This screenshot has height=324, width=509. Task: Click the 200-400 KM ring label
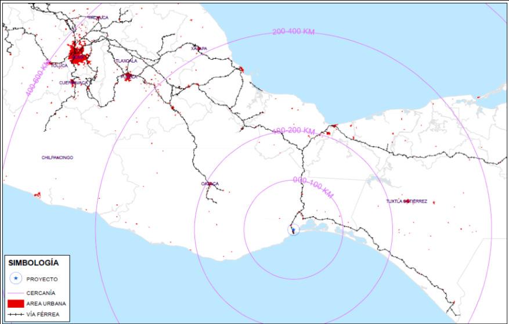point(294,31)
